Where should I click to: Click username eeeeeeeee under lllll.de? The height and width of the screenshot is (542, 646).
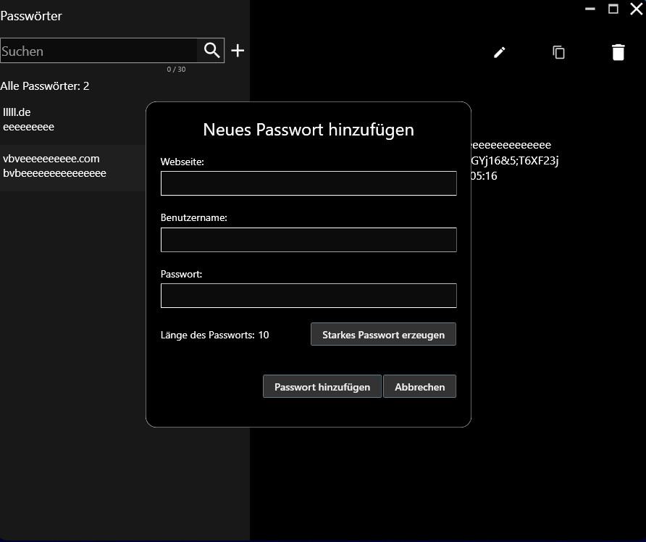(28, 127)
